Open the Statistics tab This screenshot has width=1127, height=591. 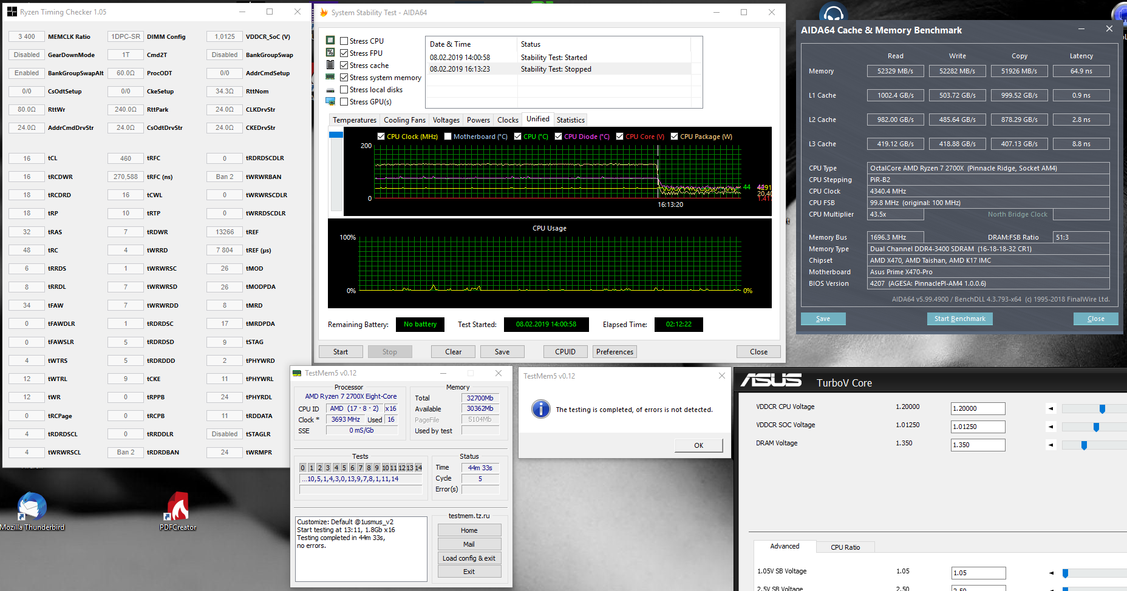pyautogui.click(x=571, y=120)
